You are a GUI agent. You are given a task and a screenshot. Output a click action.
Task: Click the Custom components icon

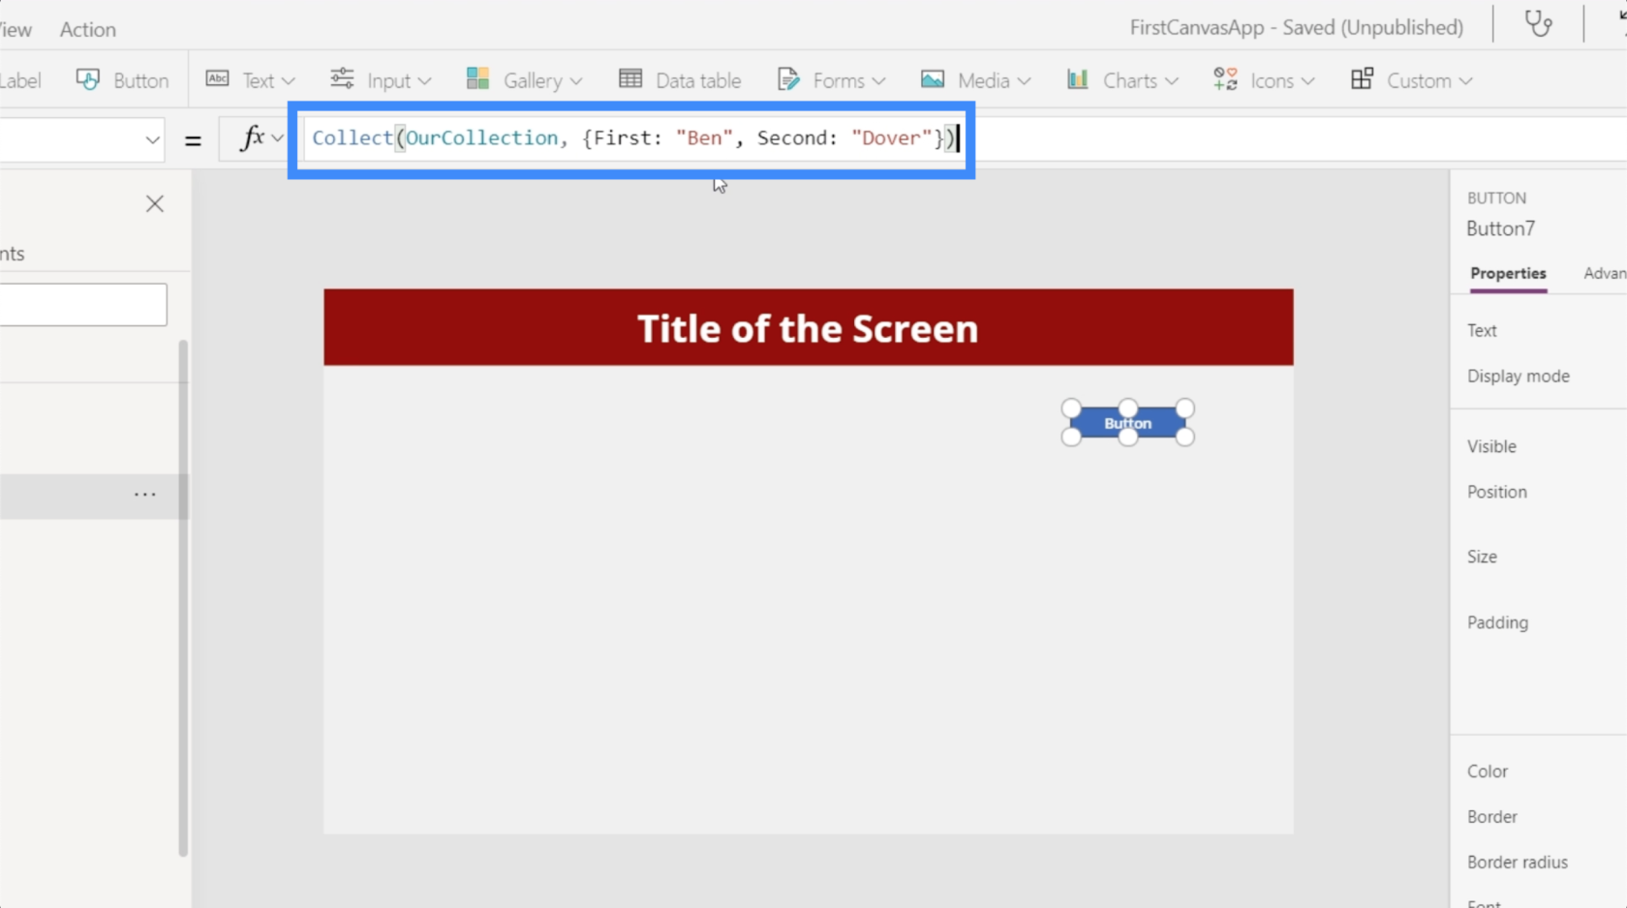tap(1362, 79)
